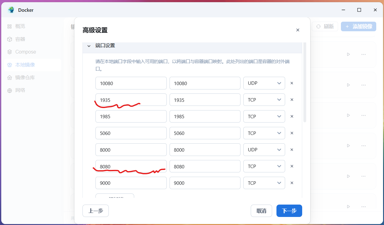The image size is (384, 225).
Task: Open protocol dropdown for port 9000
Action: point(264,183)
